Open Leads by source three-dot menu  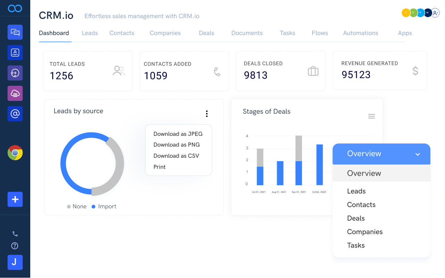(x=207, y=114)
